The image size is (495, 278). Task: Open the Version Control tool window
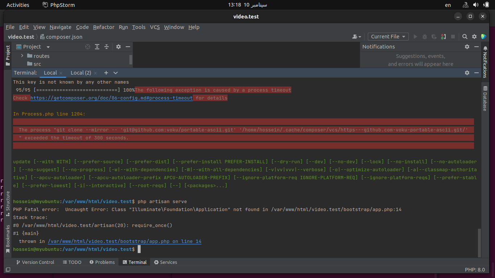[x=35, y=262]
